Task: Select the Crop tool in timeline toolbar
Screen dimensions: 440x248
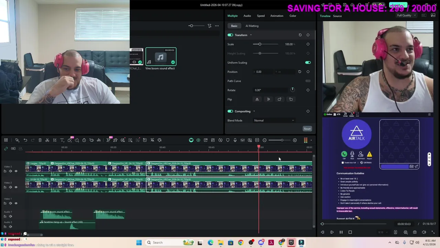Action: pyautogui.click(x=55, y=140)
